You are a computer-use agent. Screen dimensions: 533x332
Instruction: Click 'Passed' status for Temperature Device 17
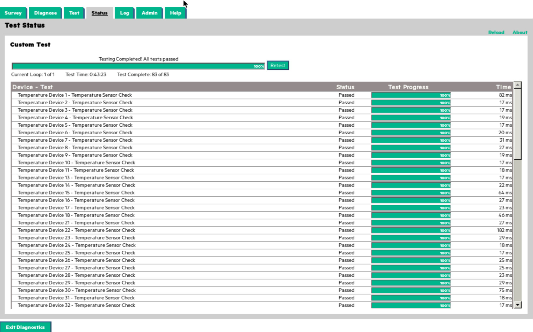click(347, 208)
